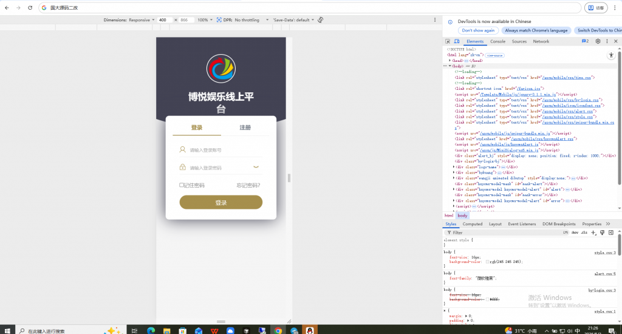
Task: Expand the div class bykuang node
Action: click(x=454, y=172)
